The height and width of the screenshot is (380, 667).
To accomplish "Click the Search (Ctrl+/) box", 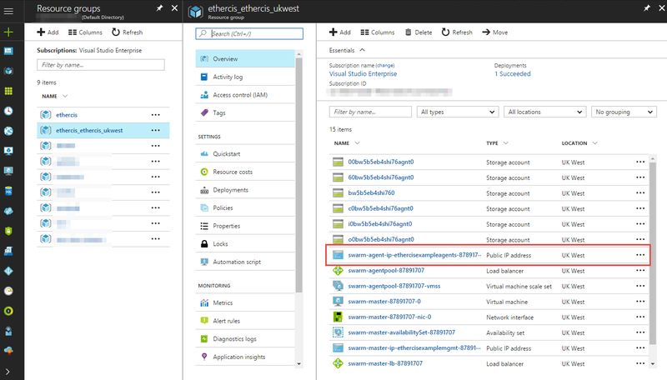I will (249, 33).
